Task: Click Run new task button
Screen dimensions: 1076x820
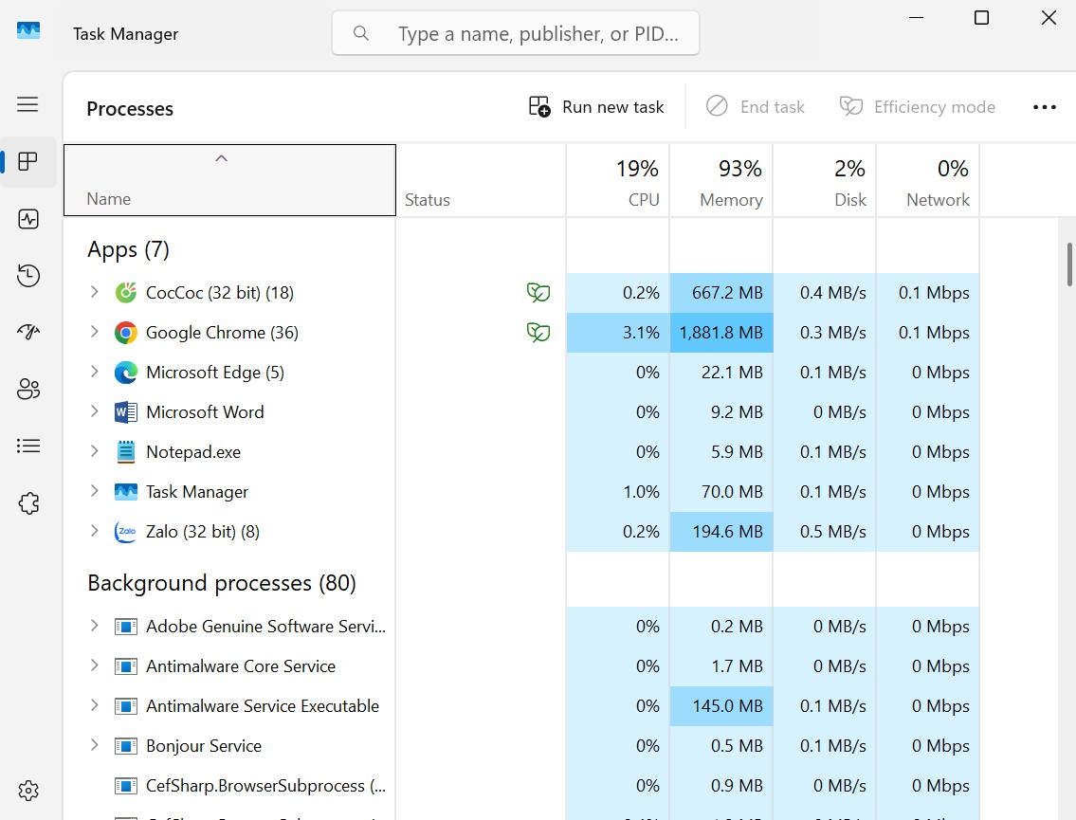Action: 595,107
